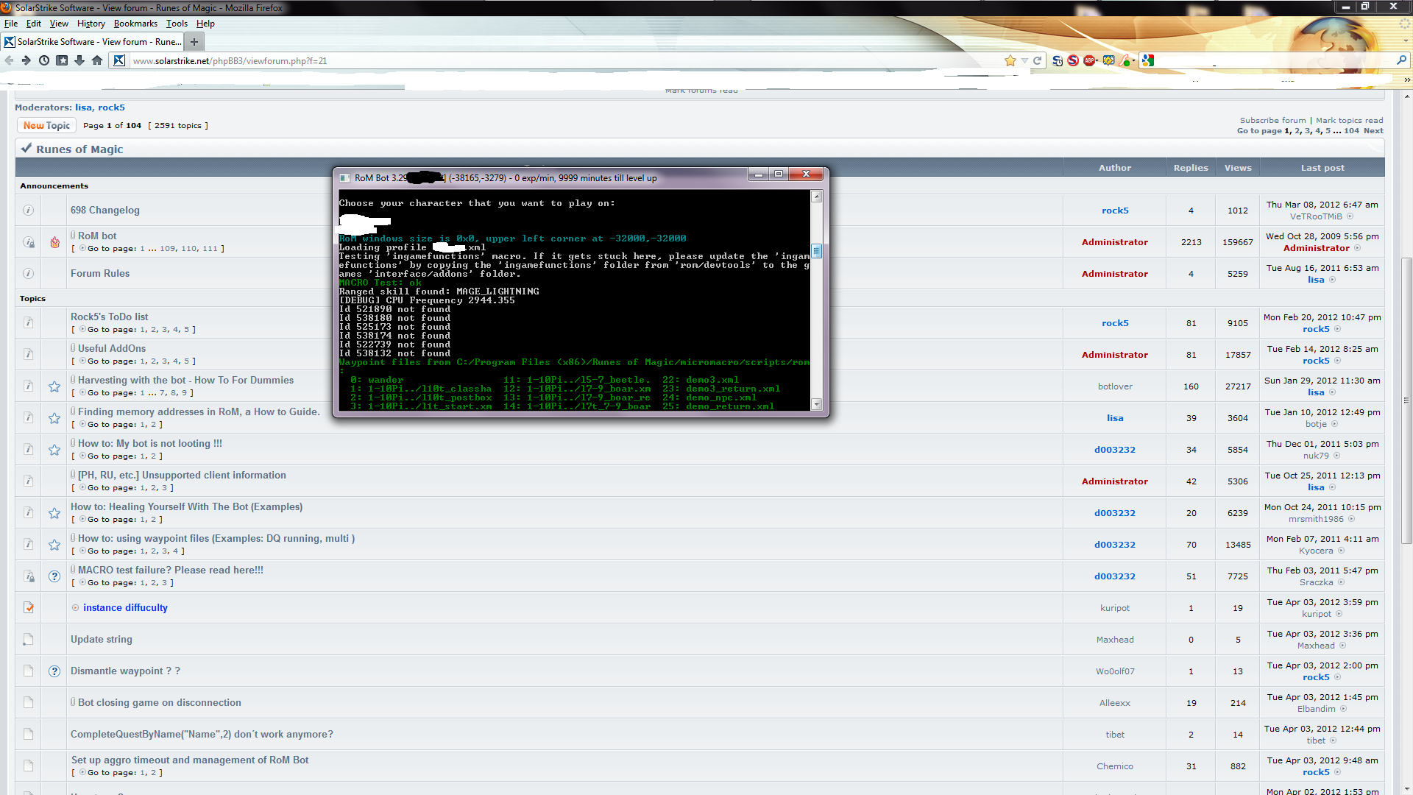Open the Flash block icon dropdown arrow
Image resolution: width=1413 pixels, height=795 pixels.
(x=1133, y=61)
